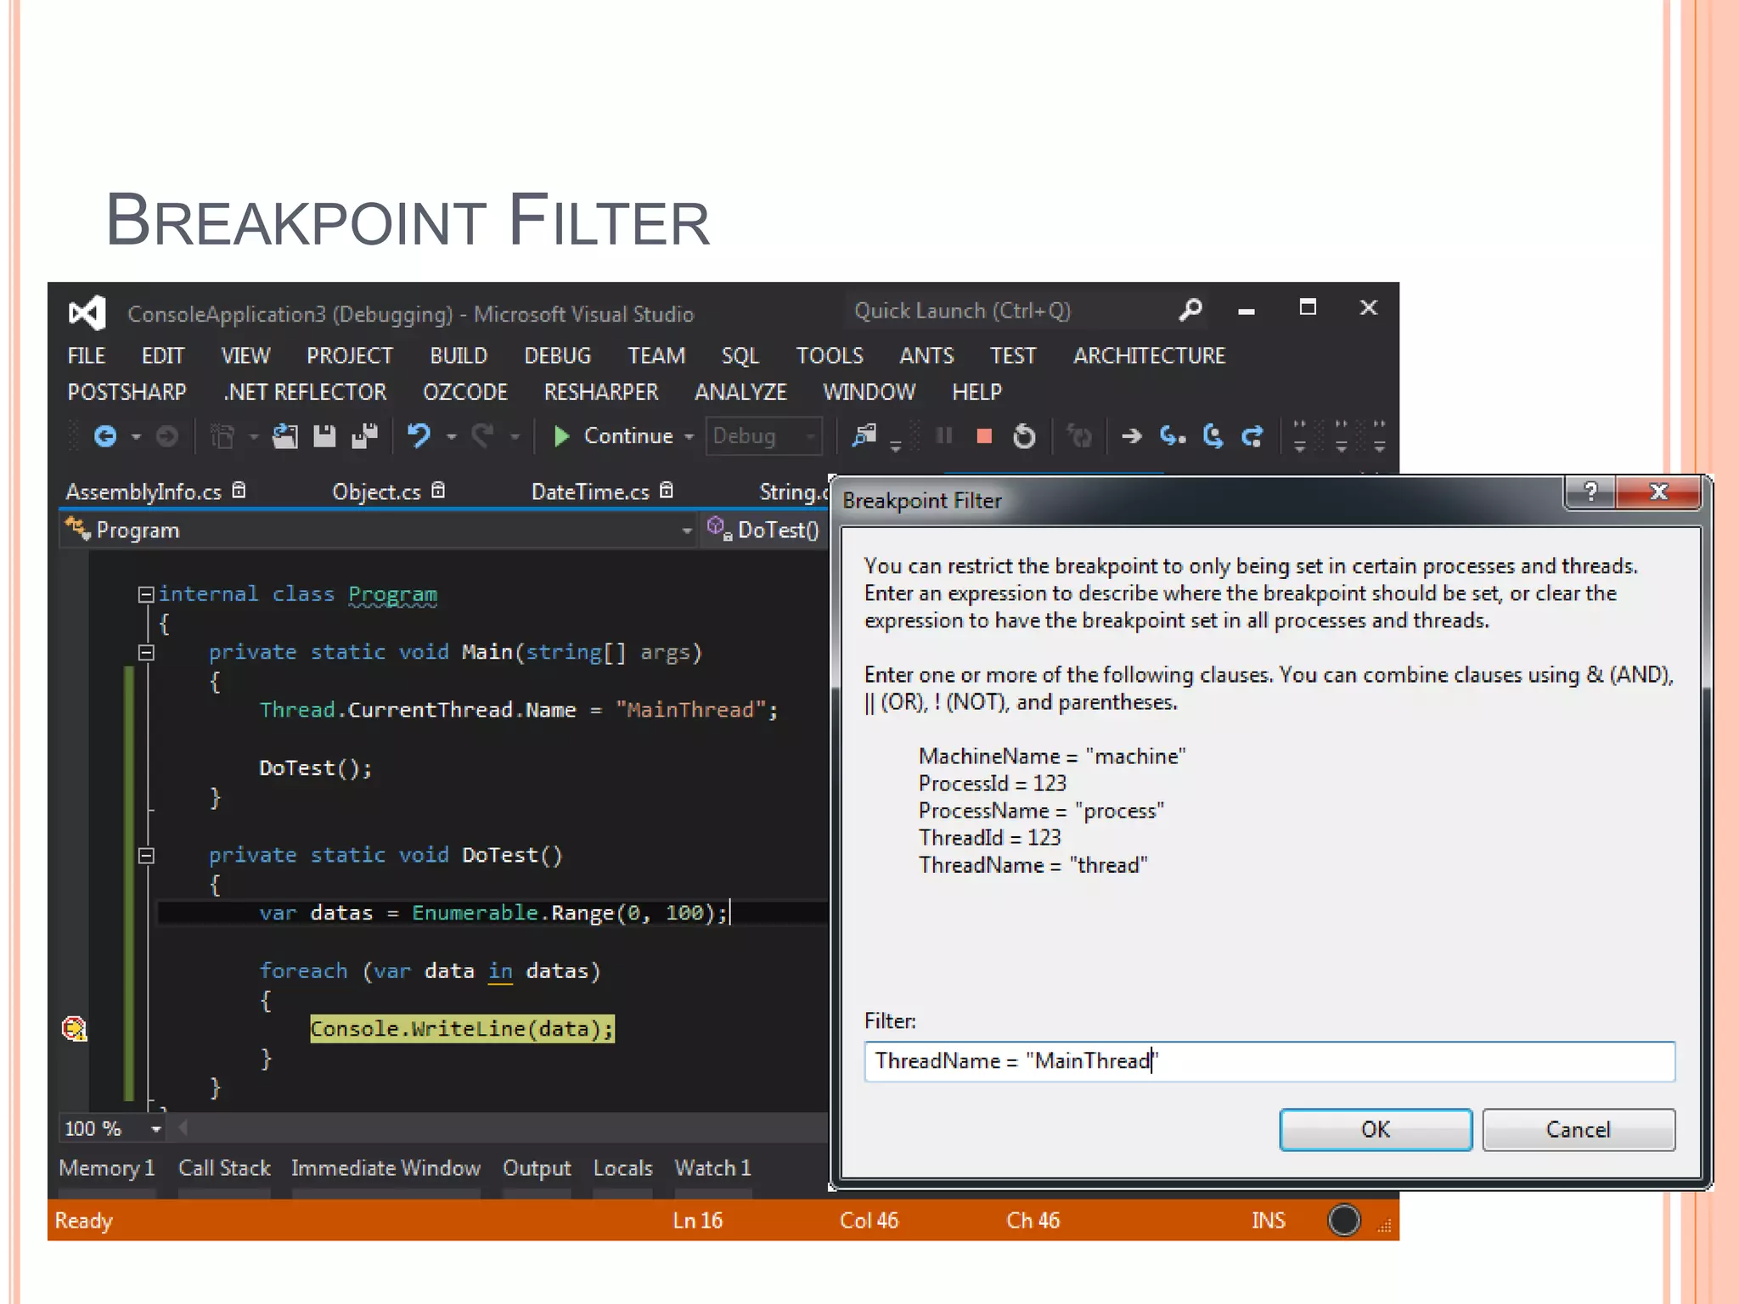Click the INS indicator in status bar
Image resolution: width=1739 pixels, height=1304 pixels.
point(1268,1221)
